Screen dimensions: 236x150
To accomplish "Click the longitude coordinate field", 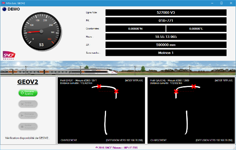I will 196,28.
